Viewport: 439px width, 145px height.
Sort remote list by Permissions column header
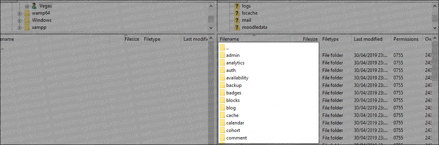click(406, 39)
